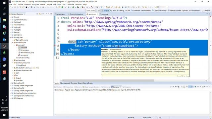Open the Overview editor tab
The width and height of the screenshot is (212, 119).
click(74, 83)
